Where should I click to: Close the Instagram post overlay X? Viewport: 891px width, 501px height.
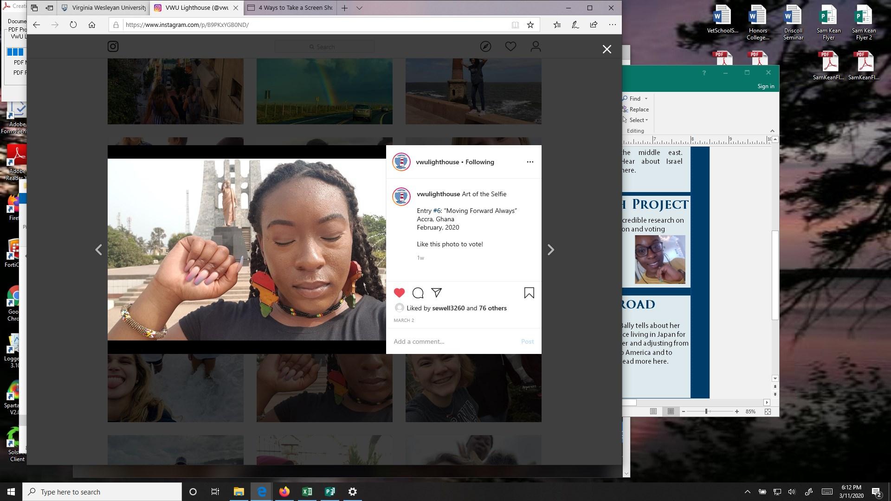point(607,49)
